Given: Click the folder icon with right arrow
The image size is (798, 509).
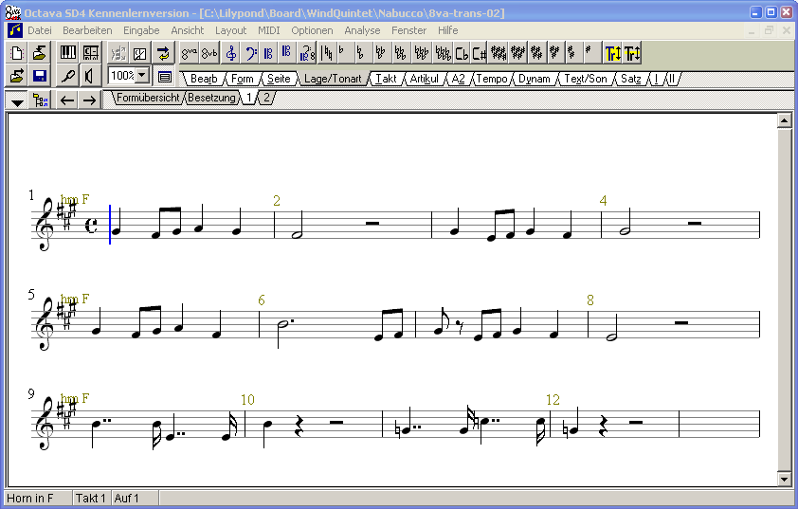Looking at the screenshot, I should pyautogui.click(x=17, y=77).
